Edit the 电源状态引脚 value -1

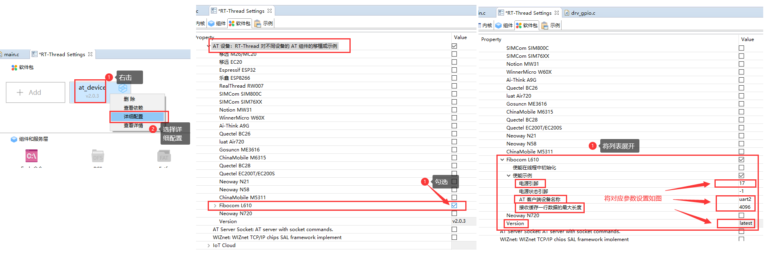[741, 191]
